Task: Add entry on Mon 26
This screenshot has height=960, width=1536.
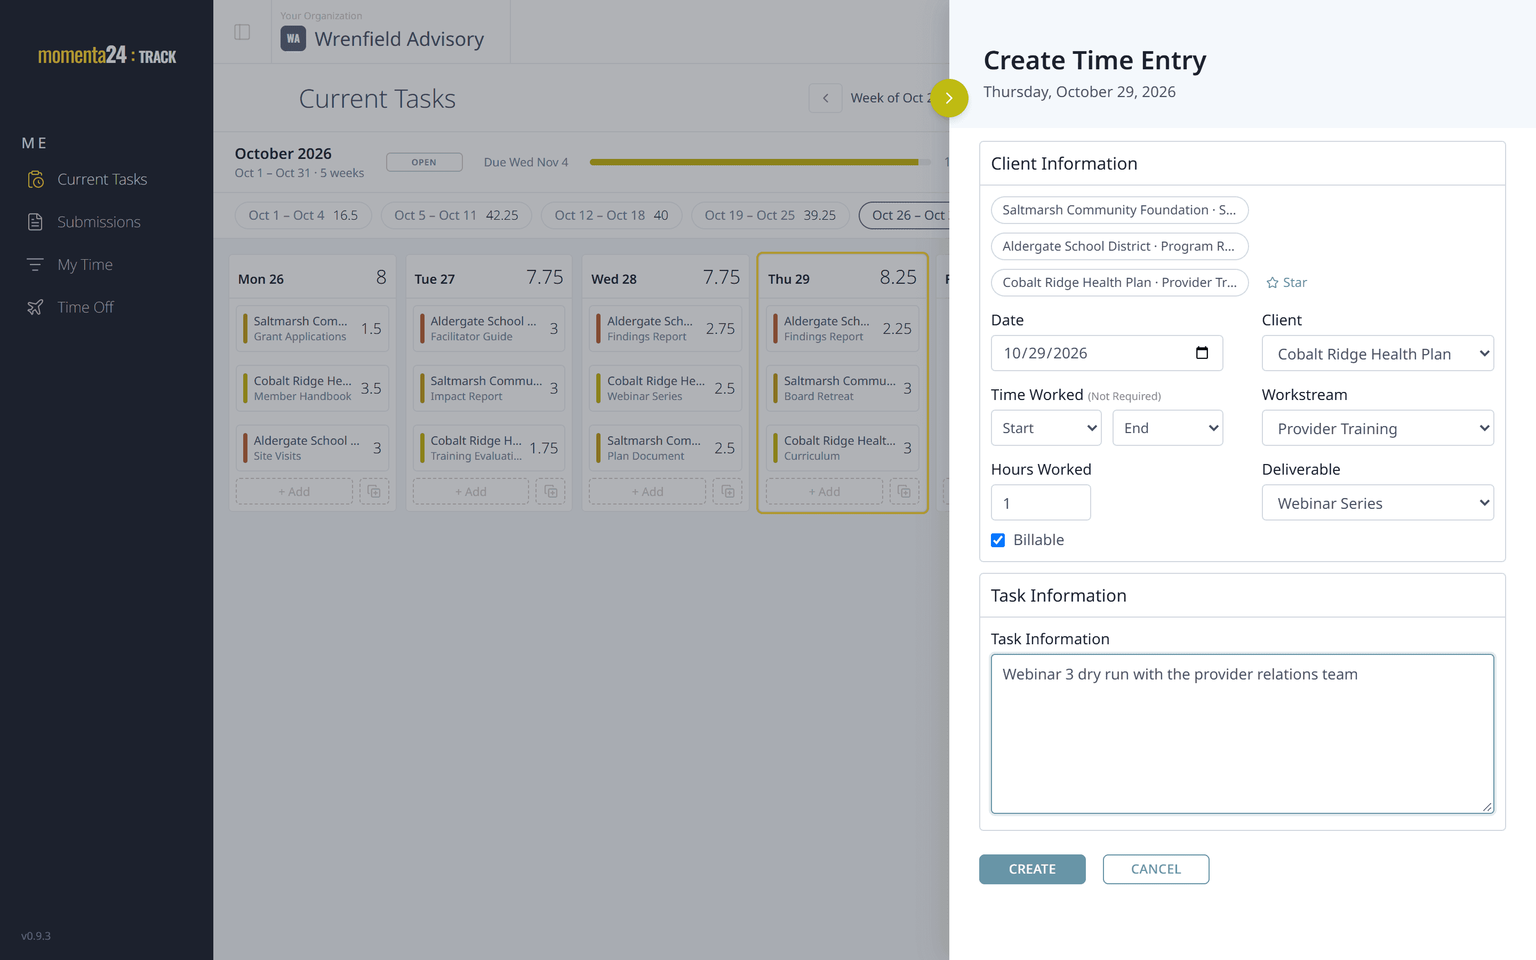Action: (294, 491)
